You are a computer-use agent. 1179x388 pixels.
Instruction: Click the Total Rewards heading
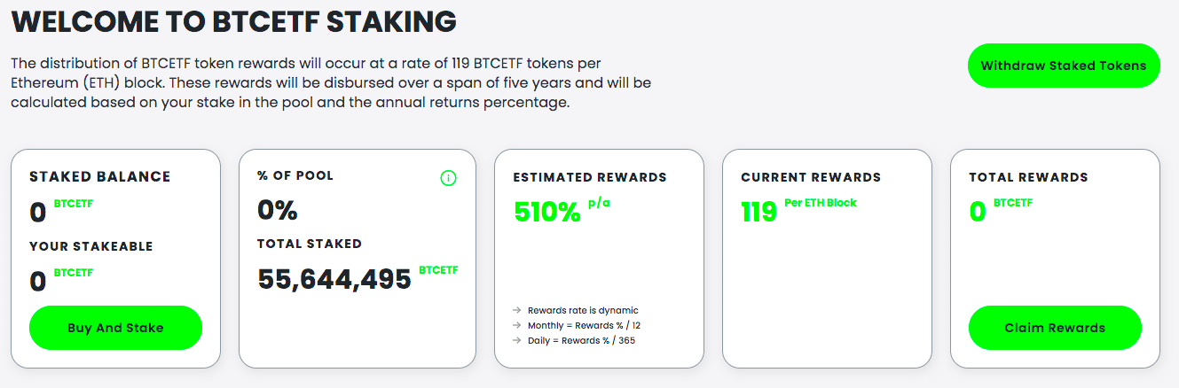tap(1028, 177)
